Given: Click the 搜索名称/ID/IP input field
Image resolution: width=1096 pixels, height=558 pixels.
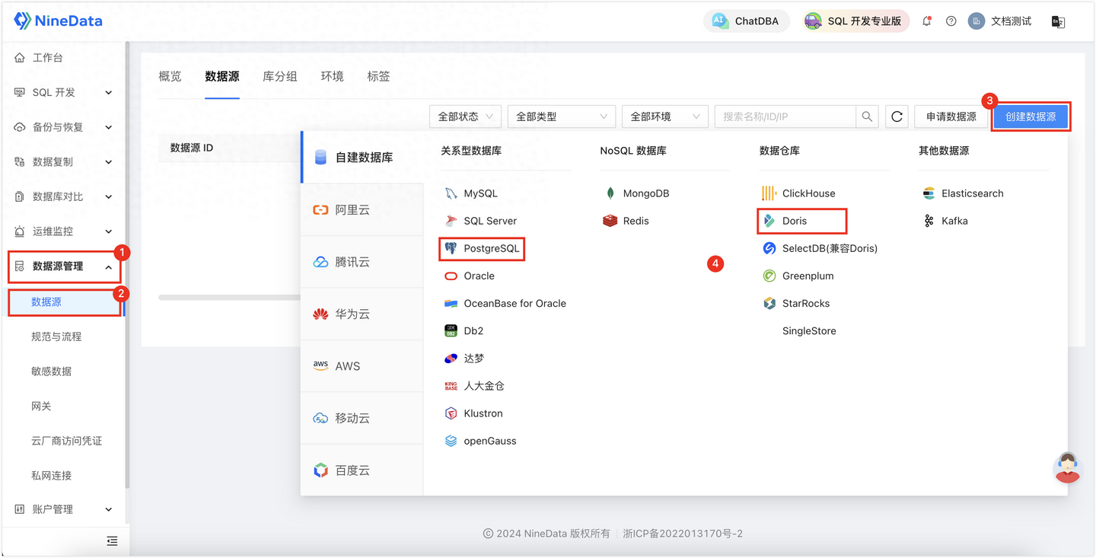Looking at the screenshot, I should (784, 116).
